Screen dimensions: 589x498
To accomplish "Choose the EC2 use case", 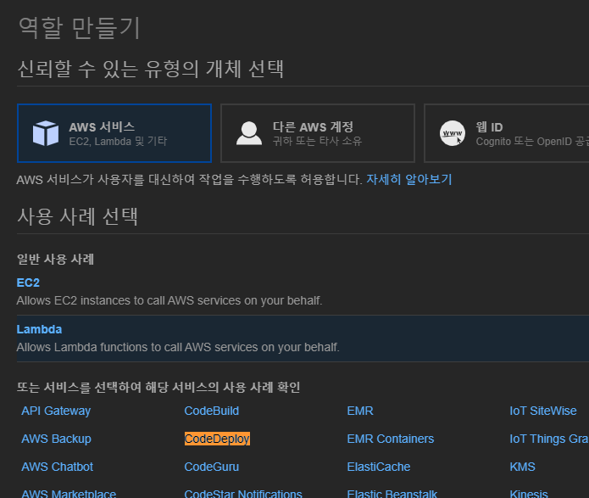I will 28,283.
